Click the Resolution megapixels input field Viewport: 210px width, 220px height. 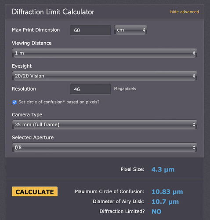[x=91, y=89]
